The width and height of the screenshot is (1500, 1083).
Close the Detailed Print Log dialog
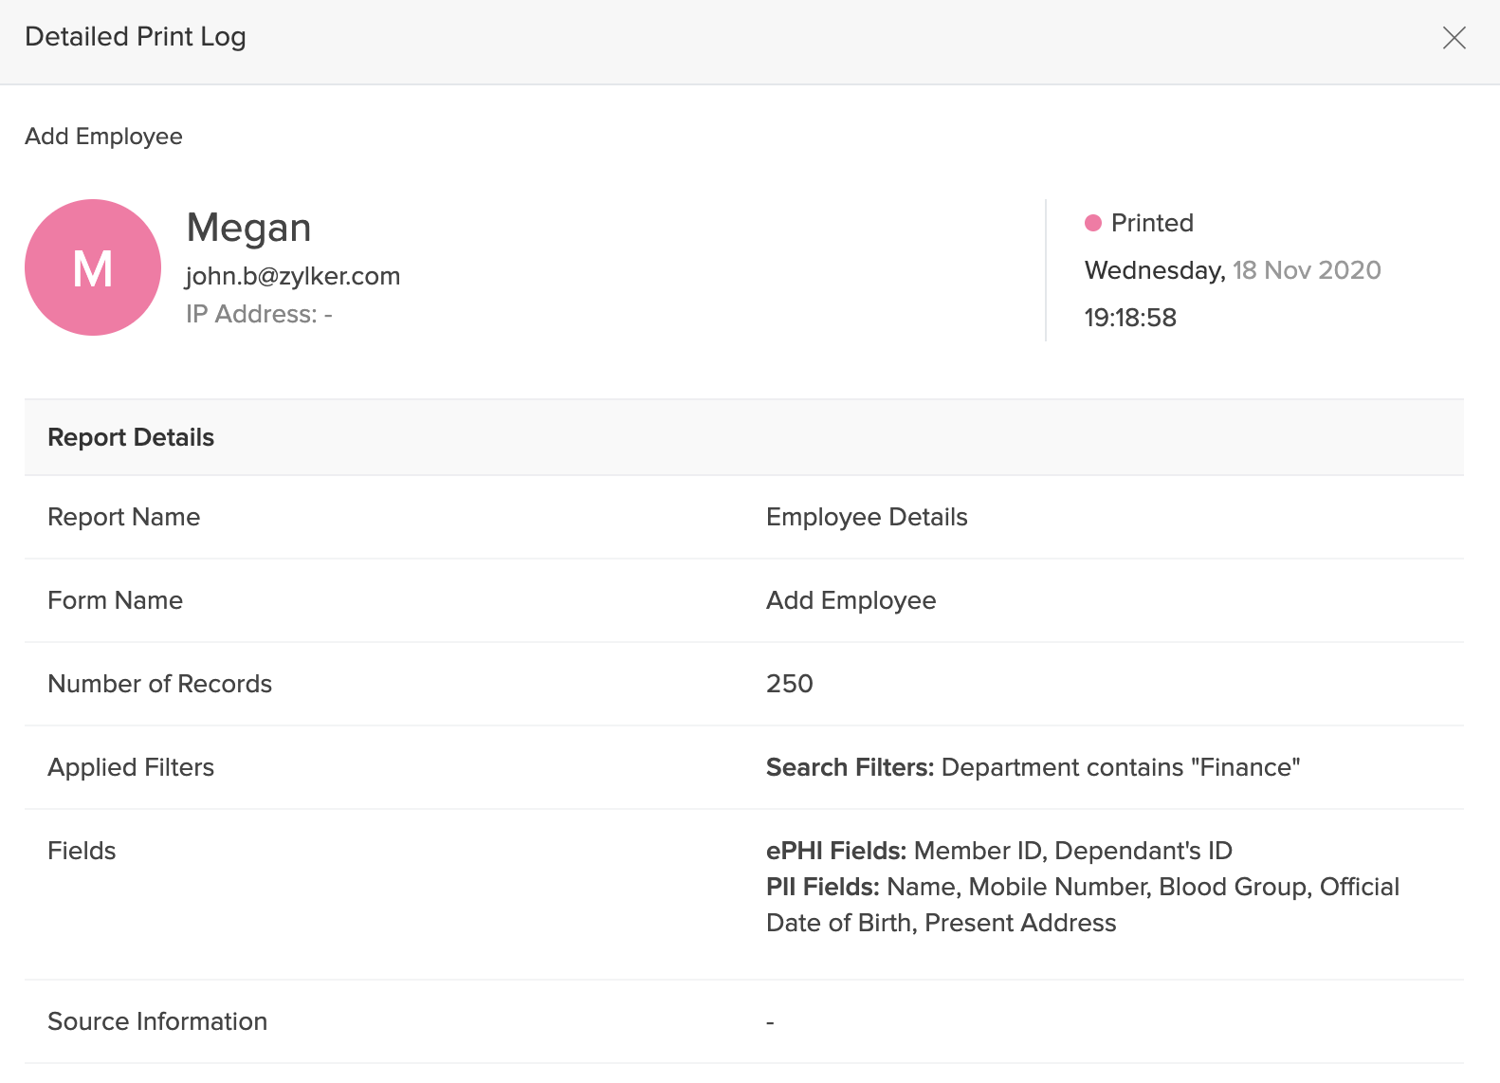(x=1454, y=38)
